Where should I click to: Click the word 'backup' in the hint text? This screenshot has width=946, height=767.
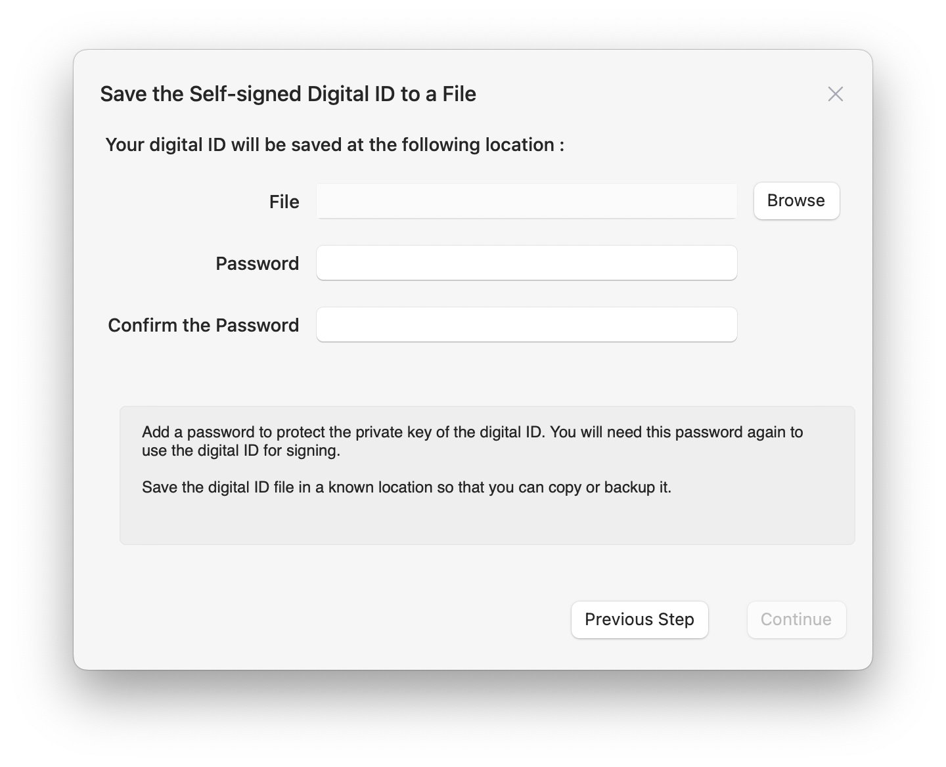click(629, 487)
